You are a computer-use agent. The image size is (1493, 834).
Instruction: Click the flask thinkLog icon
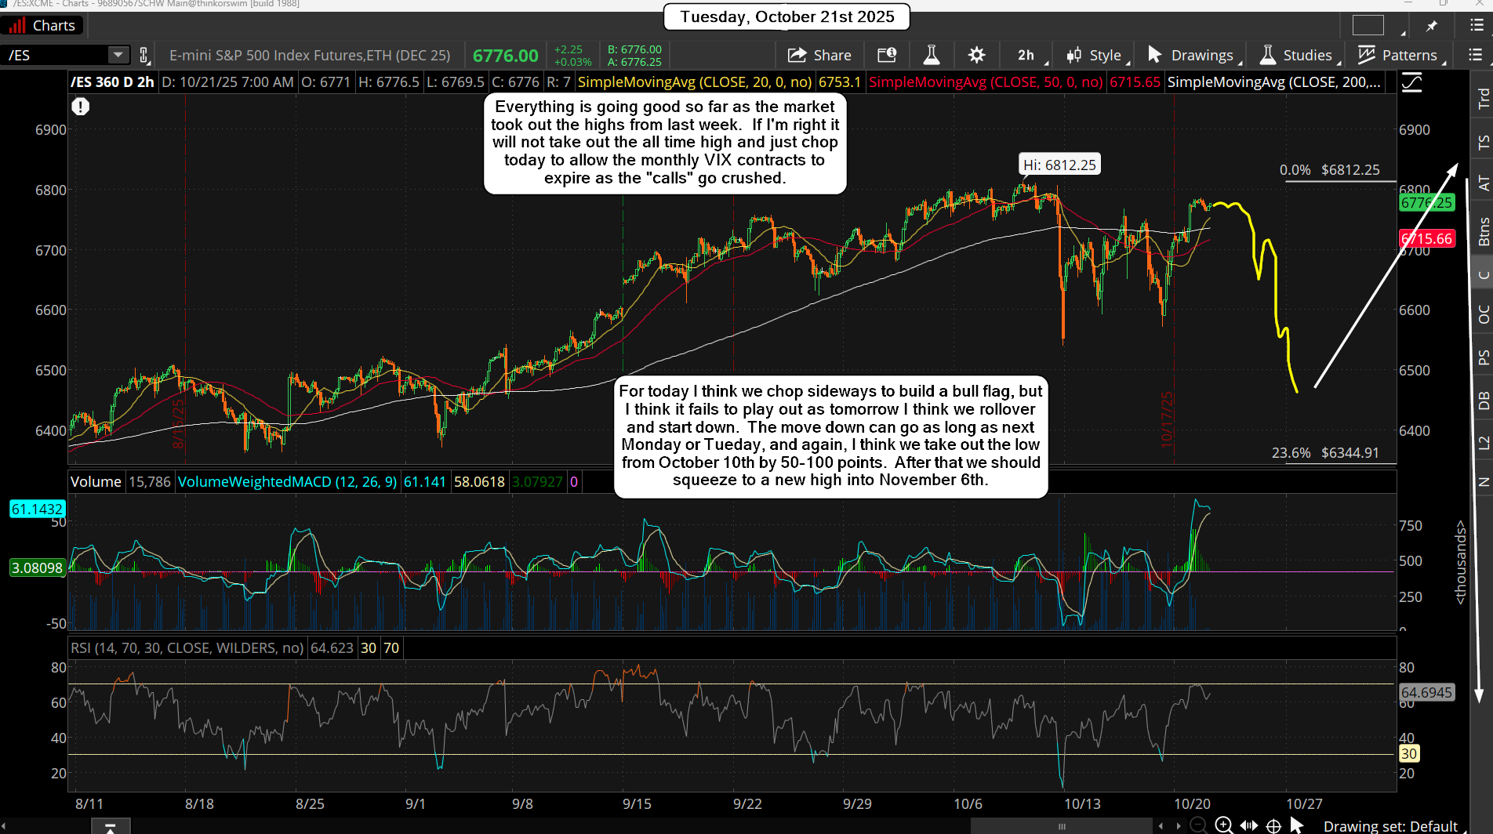932,55
